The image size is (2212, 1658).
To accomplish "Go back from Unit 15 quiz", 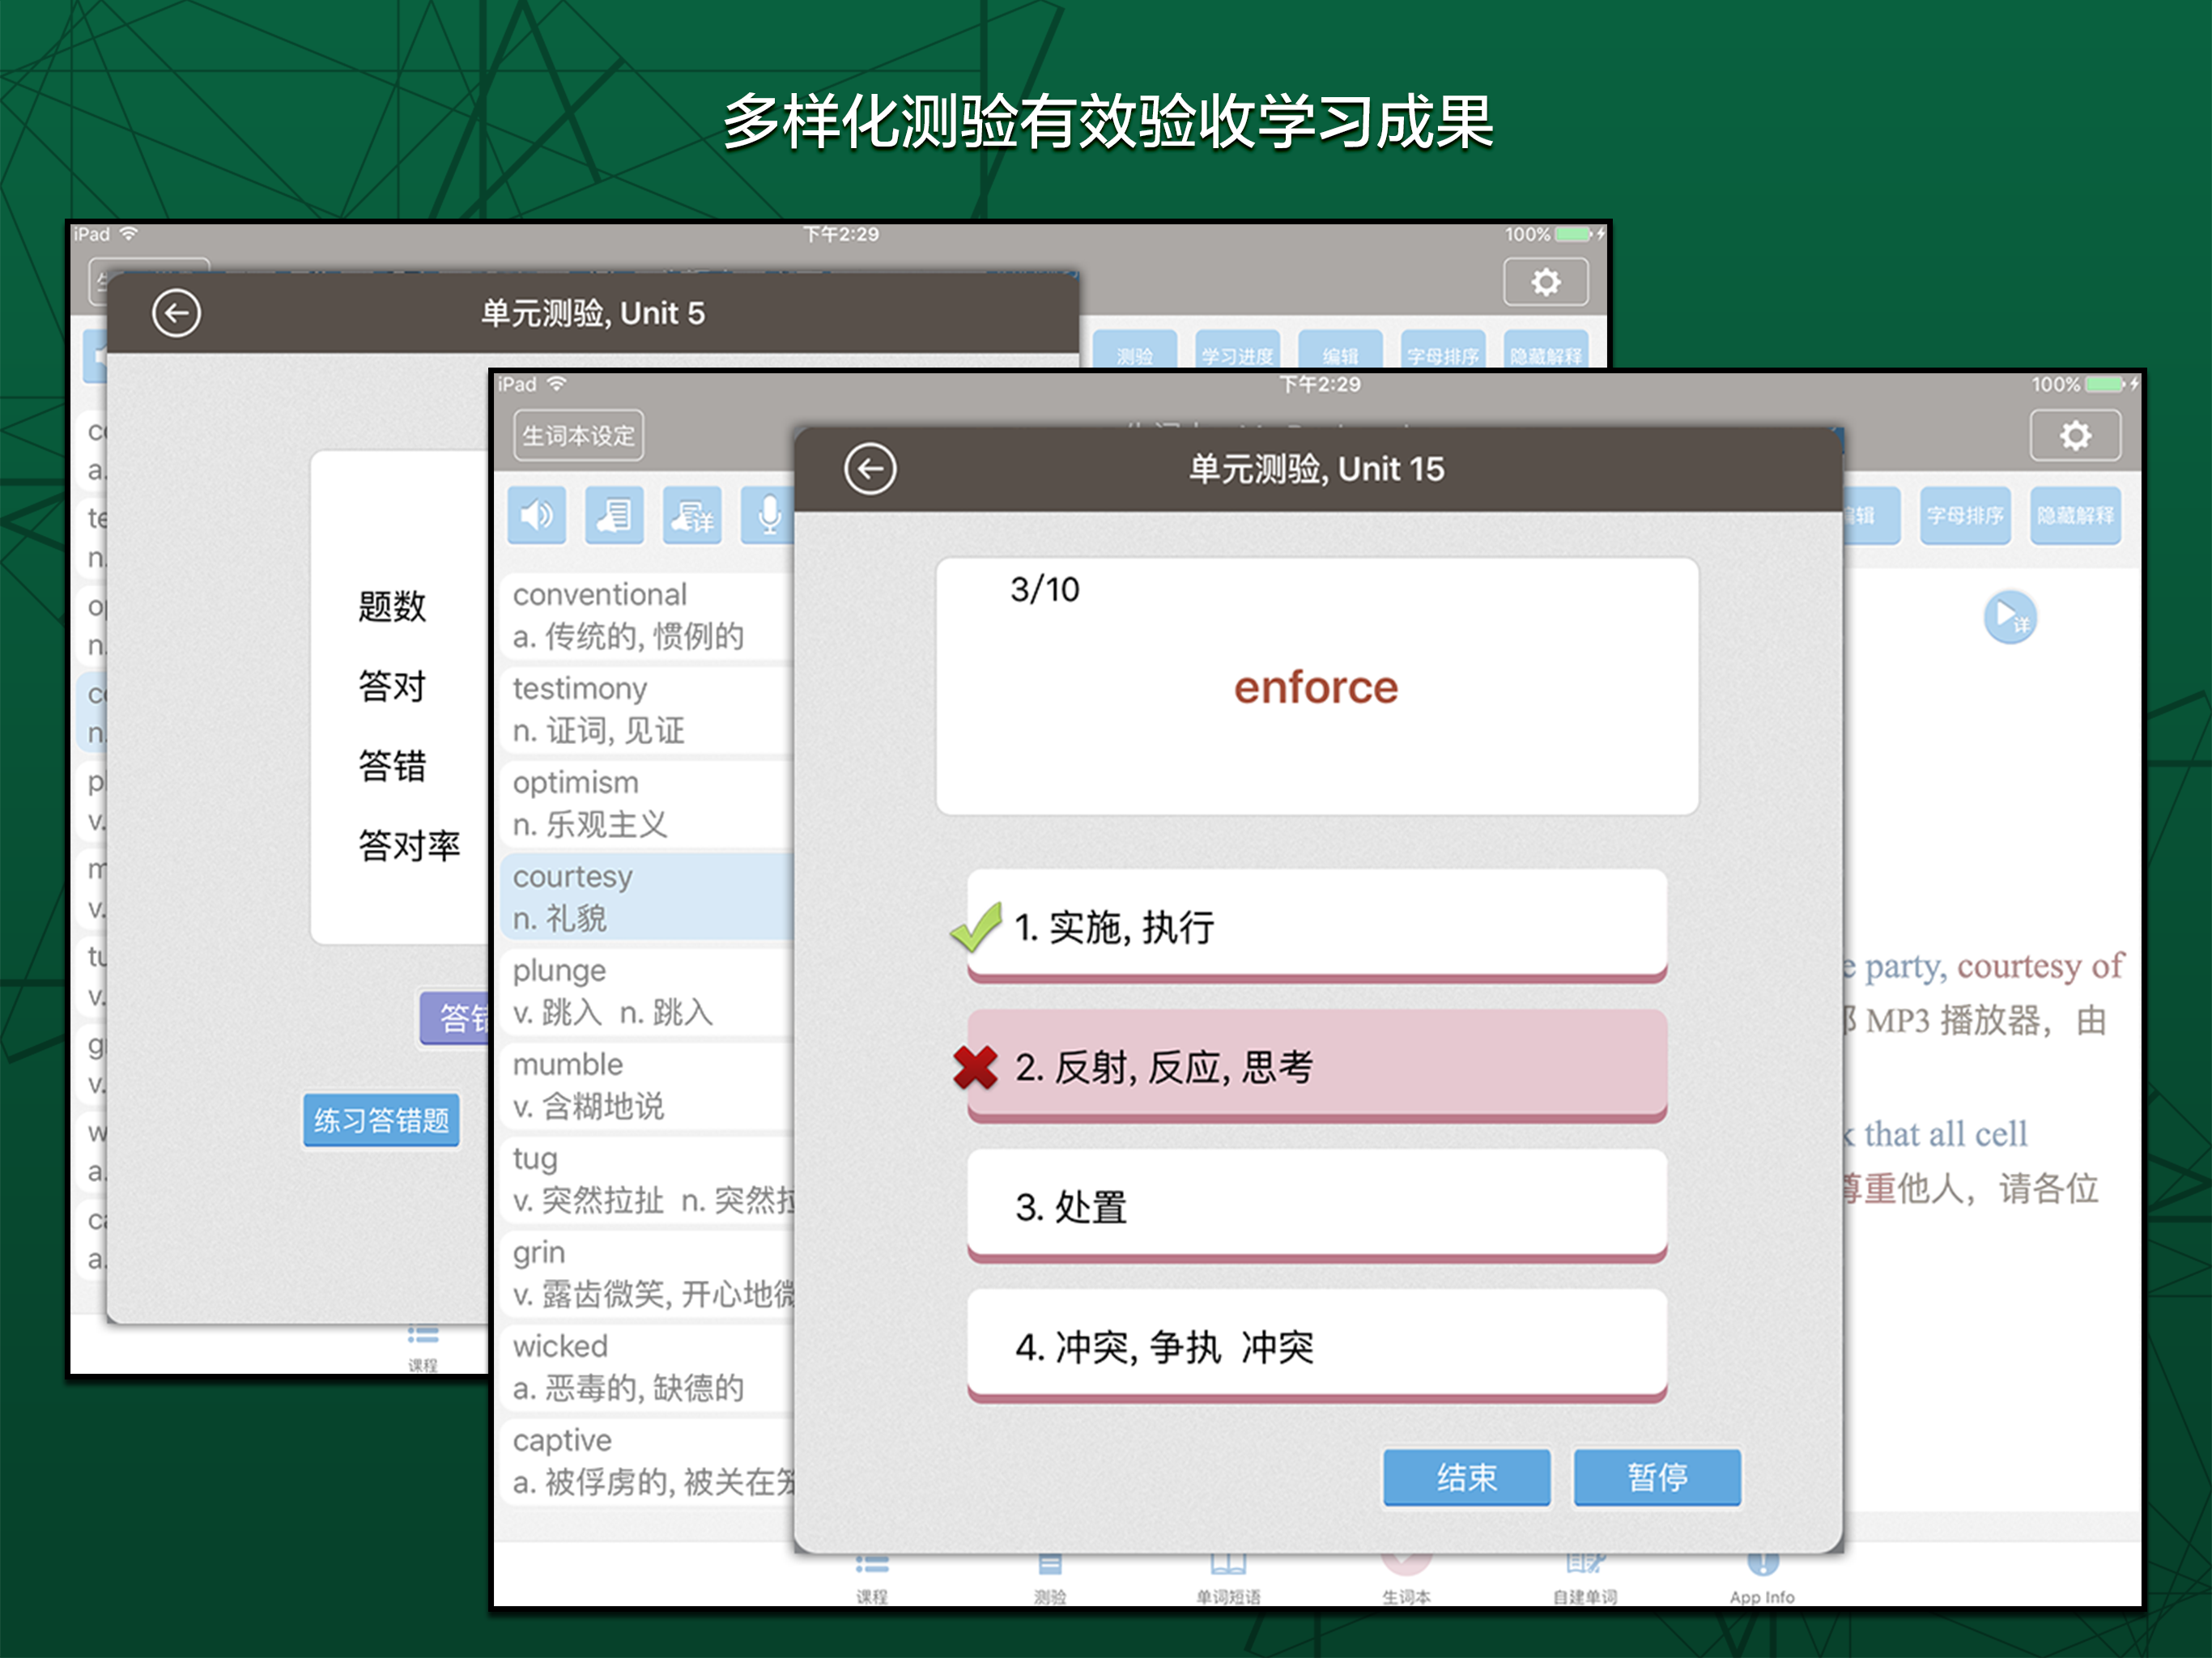I will pos(869,468).
